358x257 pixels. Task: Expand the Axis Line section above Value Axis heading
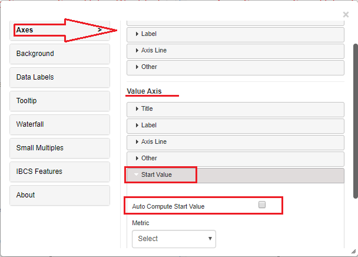(x=235, y=51)
